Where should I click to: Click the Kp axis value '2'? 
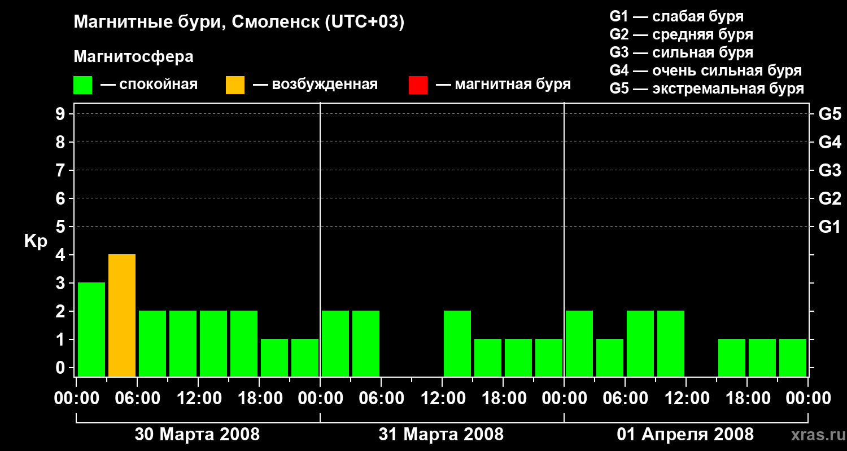pos(62,311)
